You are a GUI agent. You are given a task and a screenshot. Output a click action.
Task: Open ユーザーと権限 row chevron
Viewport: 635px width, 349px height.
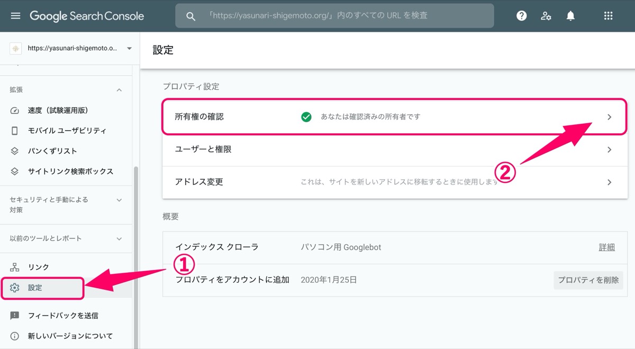(610, 150)
